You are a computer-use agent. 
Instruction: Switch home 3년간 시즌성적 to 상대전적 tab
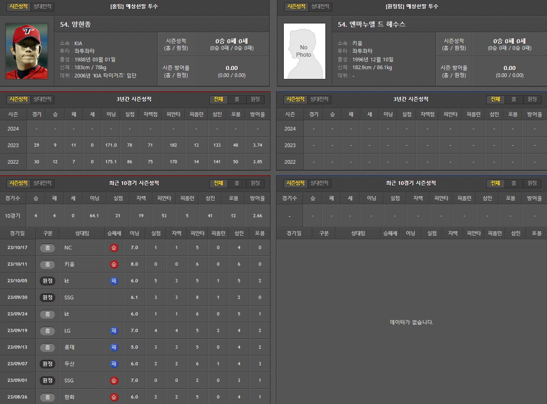tap(42, 99)
